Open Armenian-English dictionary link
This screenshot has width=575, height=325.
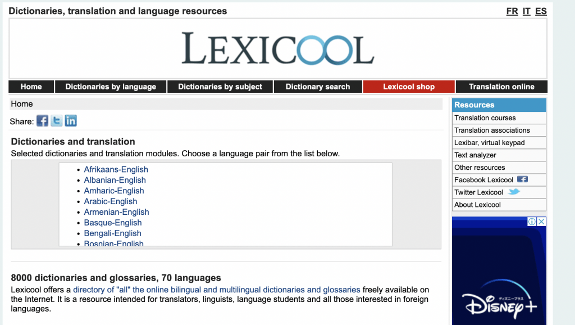117,212
